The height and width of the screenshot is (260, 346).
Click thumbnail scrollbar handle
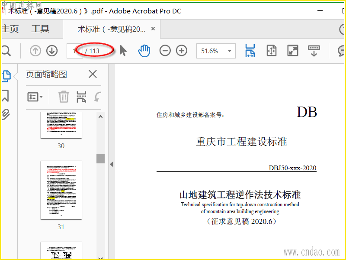(101, 159)
